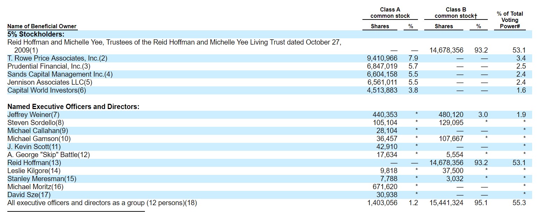Select 'Steven Sordello(8)' name
This screenshot has height=217, width=537.
36,123
